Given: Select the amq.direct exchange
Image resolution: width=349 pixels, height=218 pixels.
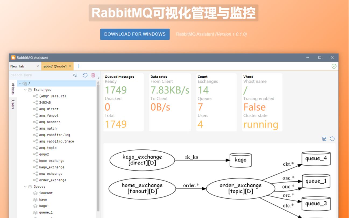Looking at the screenshot, I should click(49, 109).
